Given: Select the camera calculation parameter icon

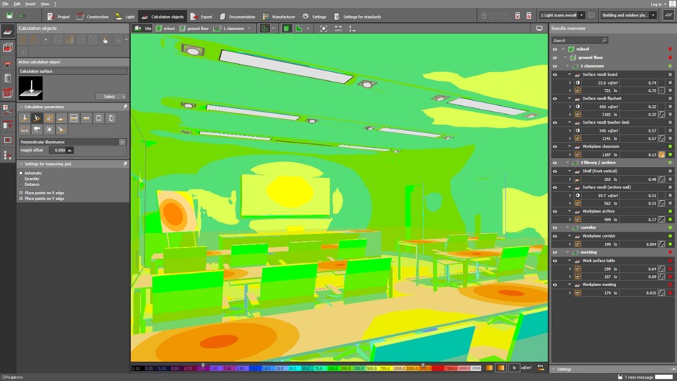Looking at the screenshot, I should 37,129.
